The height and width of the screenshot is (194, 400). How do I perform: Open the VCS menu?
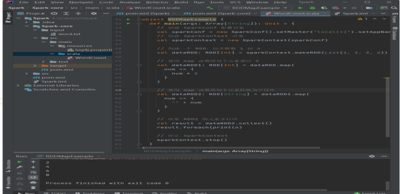coord(235,2)
